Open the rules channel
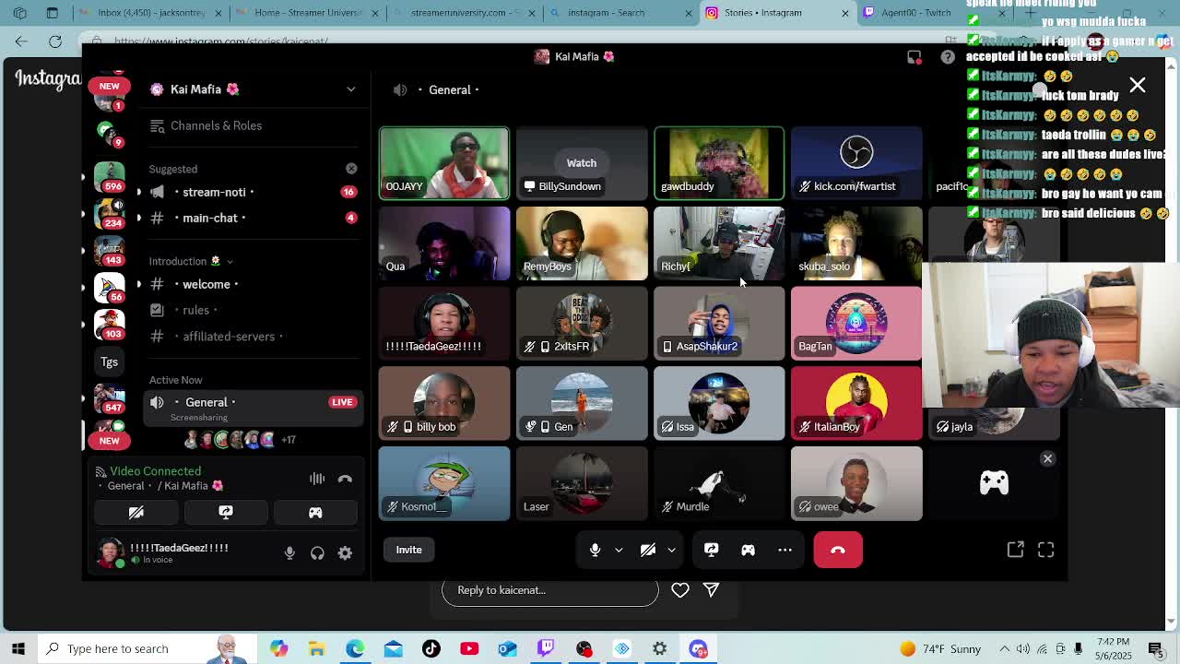Screen dimensions: 1180x664 pyautogui.click(x=195, y=310)
